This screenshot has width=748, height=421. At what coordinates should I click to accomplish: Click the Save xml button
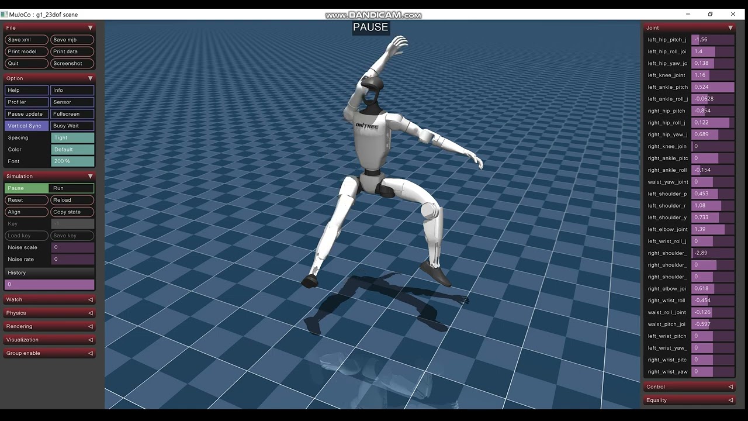tap(26, 40)
